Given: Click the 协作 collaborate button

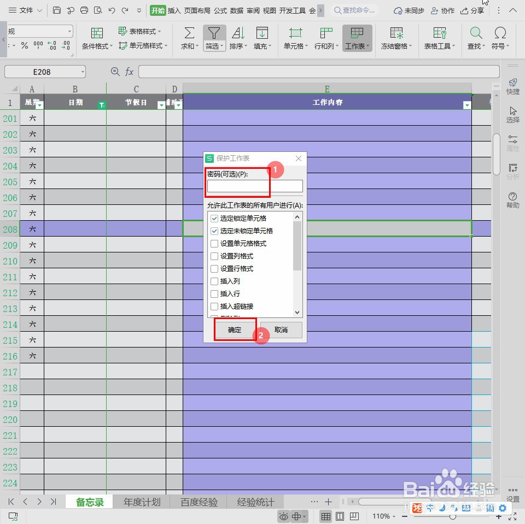Looking at the screenshot, I should [442, 11].
